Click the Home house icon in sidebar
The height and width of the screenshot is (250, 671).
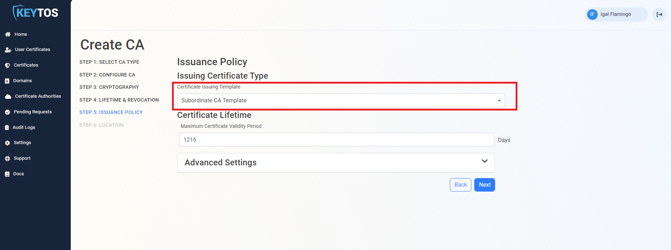[x=8, y=34]
